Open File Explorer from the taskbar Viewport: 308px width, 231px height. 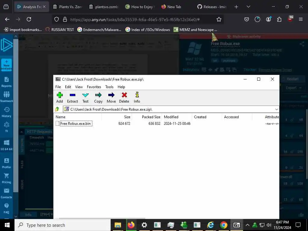118,225
